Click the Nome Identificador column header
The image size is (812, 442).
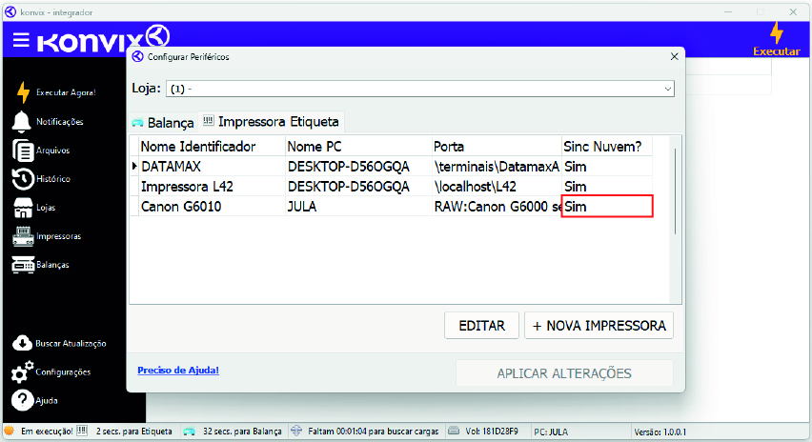[x=213, y=147]
